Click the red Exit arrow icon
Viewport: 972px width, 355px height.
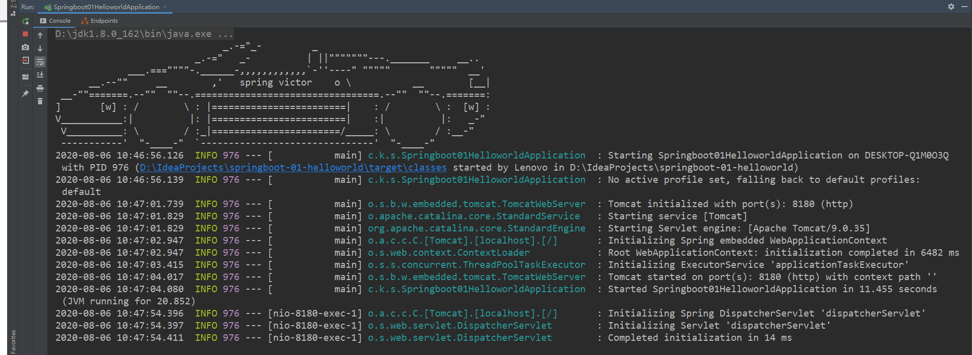25,60
